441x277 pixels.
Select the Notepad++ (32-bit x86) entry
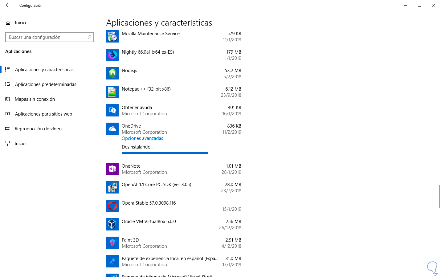146,89
